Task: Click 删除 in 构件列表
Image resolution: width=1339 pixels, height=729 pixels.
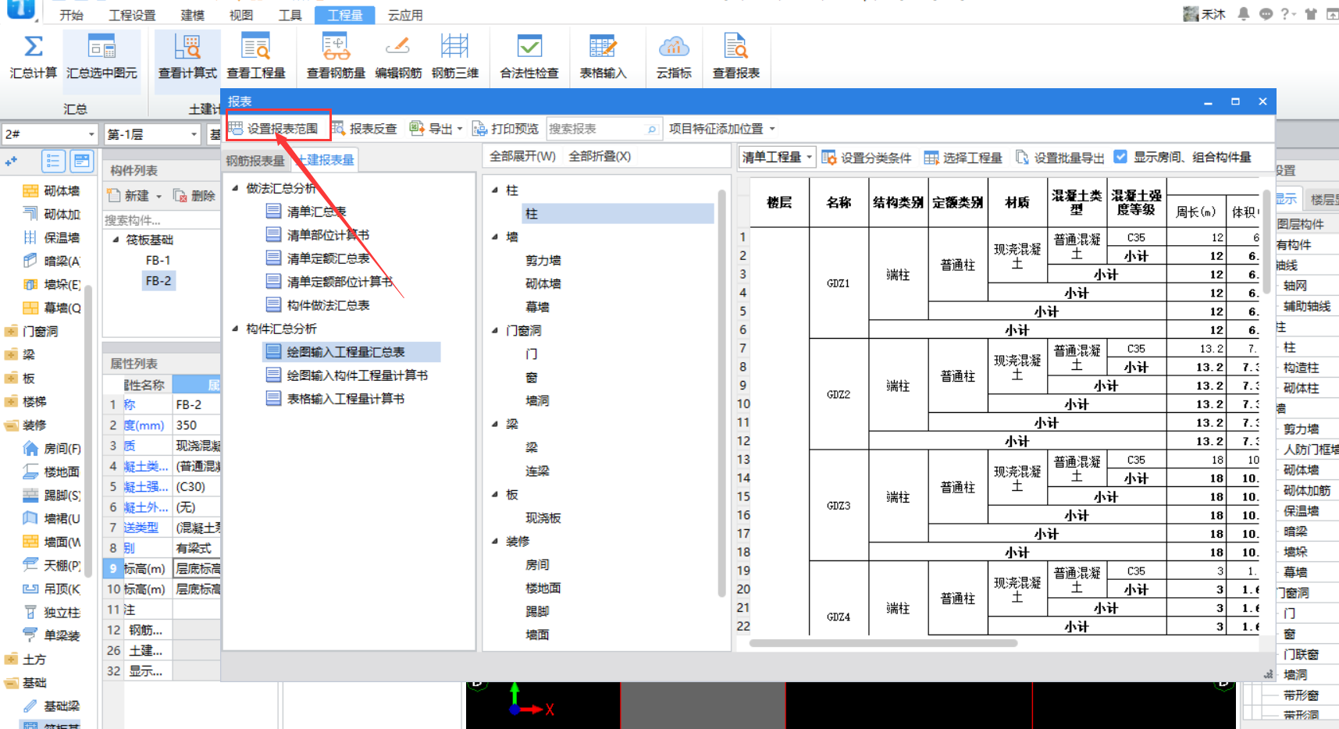Action: (x=194, y=195)
